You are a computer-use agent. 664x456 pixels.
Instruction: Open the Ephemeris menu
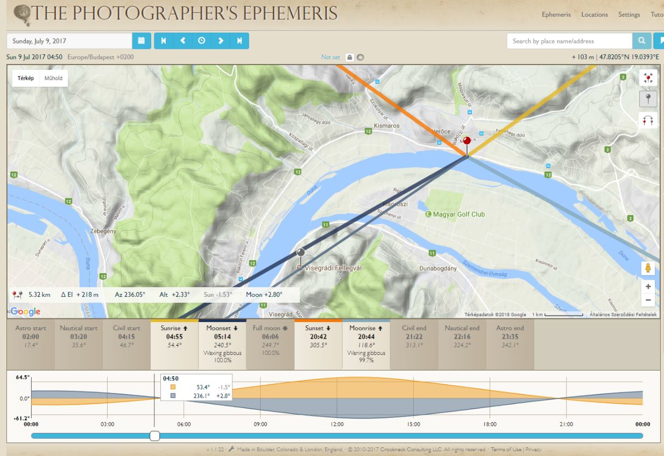tap(556, 15)
